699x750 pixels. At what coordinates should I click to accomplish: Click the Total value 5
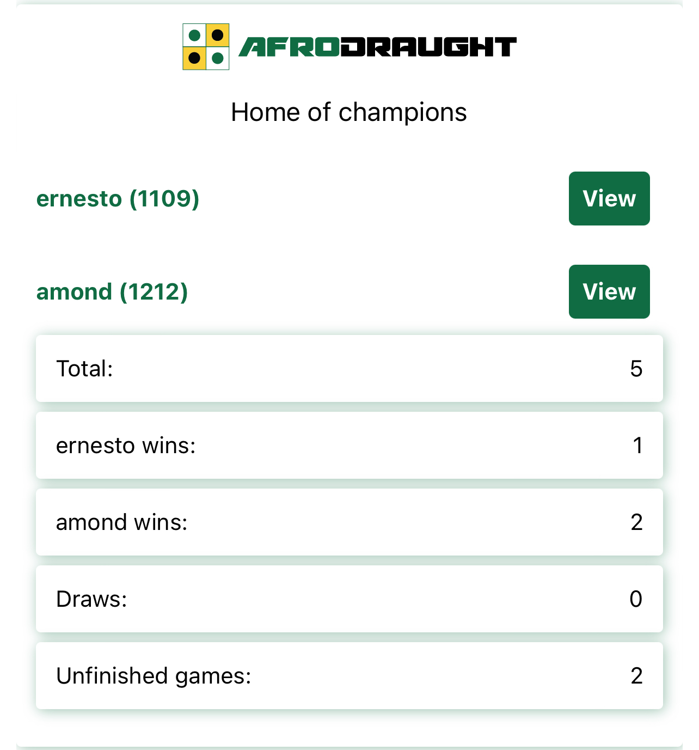(636, 369)
